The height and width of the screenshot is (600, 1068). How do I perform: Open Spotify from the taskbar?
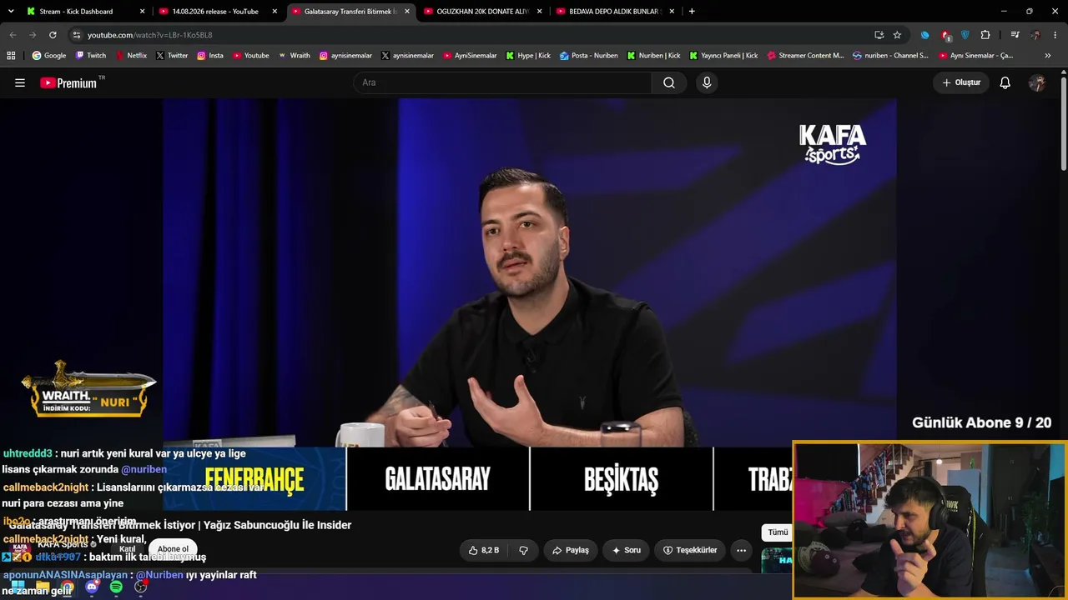pos(116,587)
